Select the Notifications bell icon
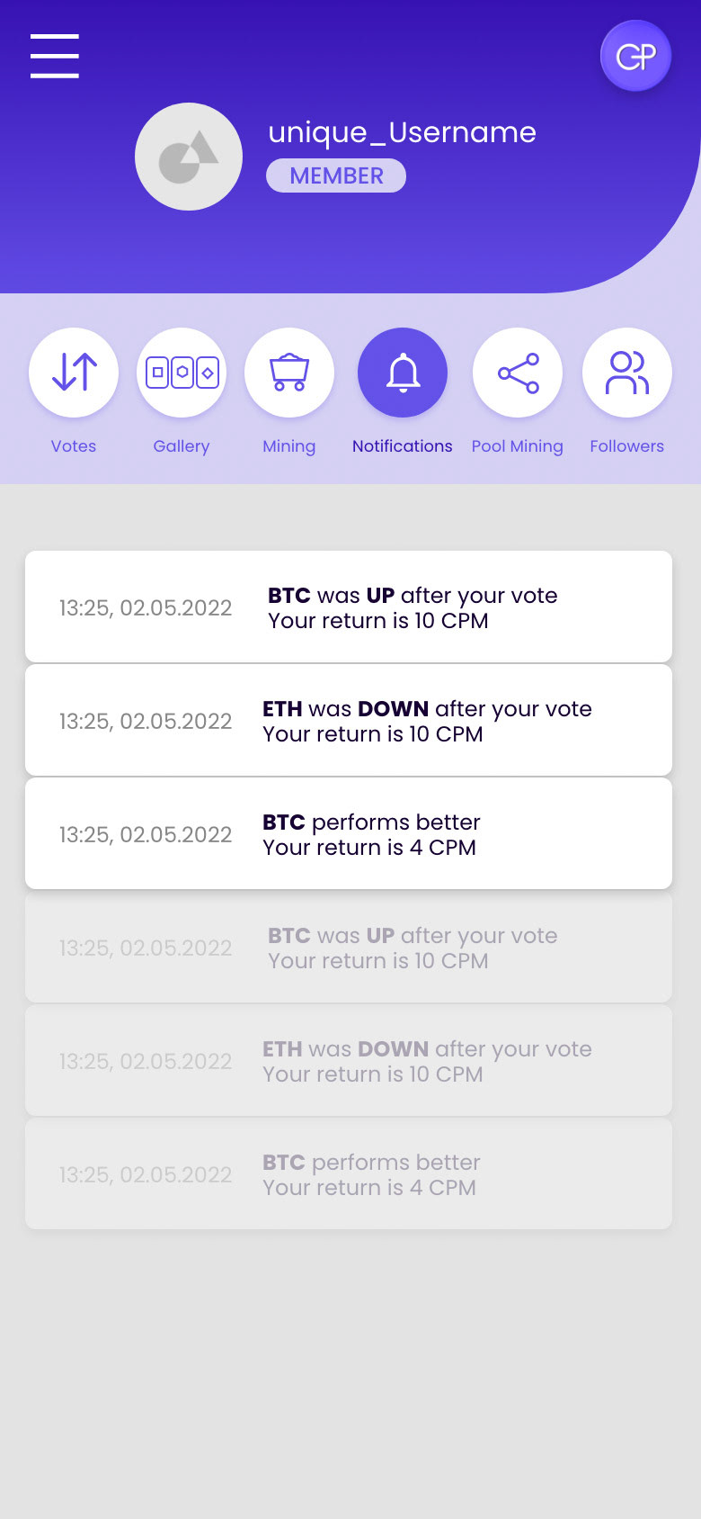 click(x=403, y=373)
